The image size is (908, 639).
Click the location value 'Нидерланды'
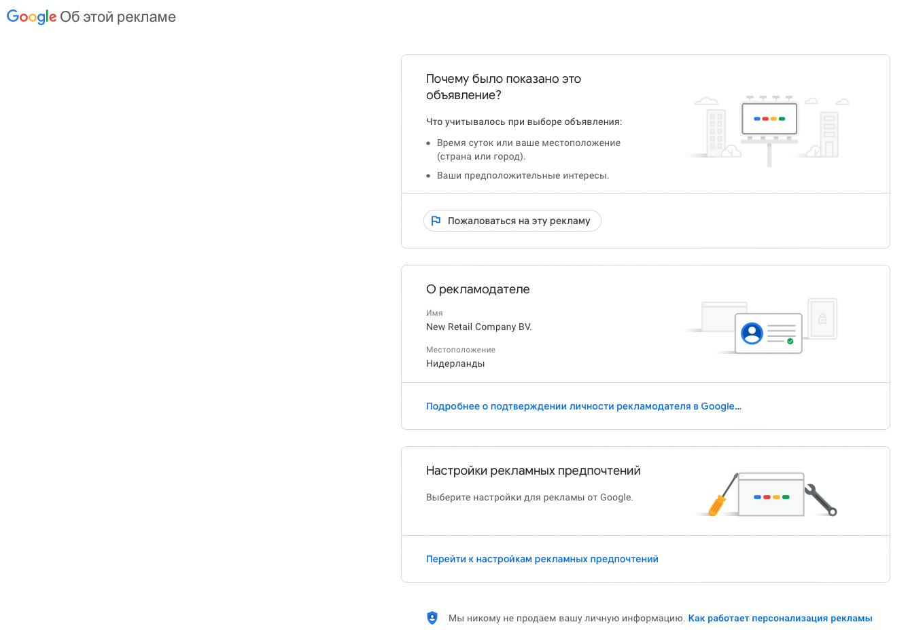455,363
